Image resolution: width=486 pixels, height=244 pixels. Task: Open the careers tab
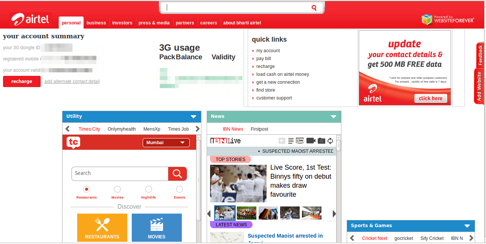point(209,23)
